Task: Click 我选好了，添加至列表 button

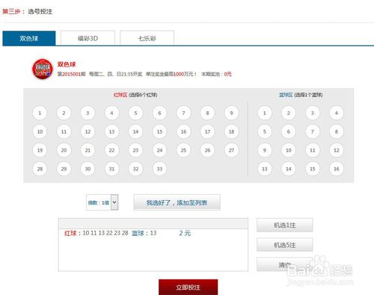Action: 177,202
